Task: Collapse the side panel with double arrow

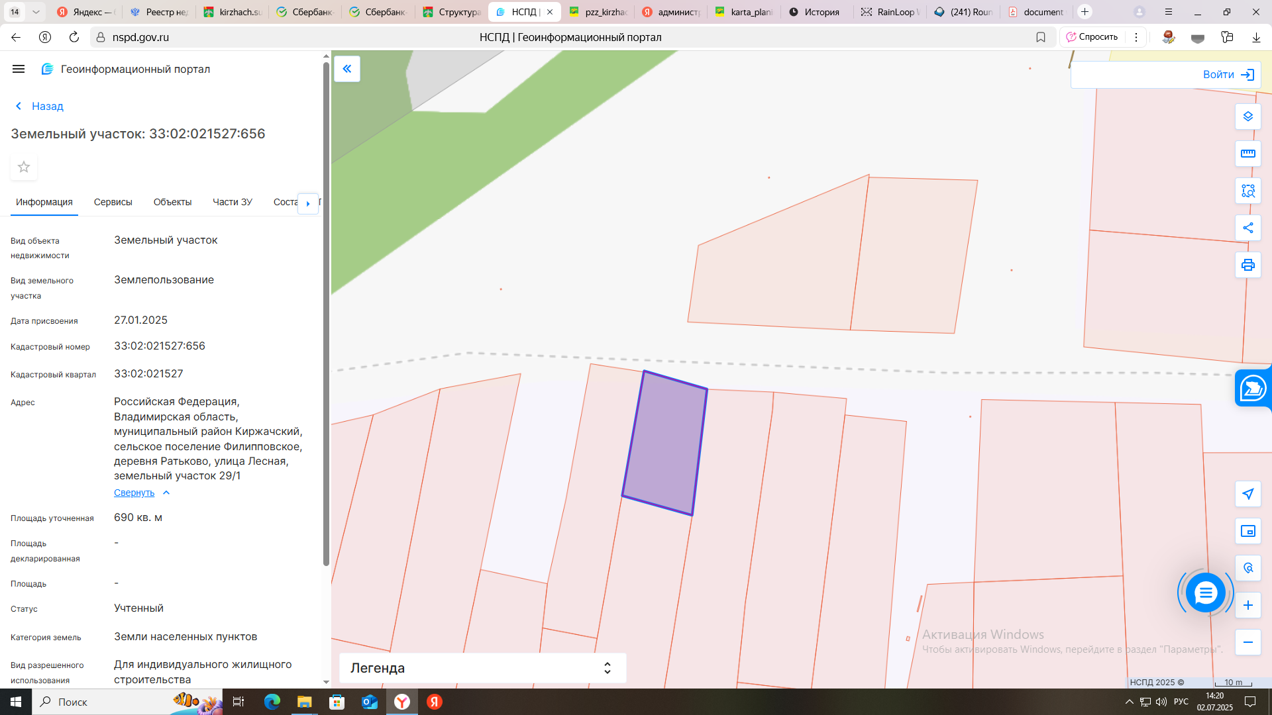Action: (346, 69)
